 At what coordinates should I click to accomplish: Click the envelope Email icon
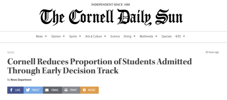coord(47,90)
